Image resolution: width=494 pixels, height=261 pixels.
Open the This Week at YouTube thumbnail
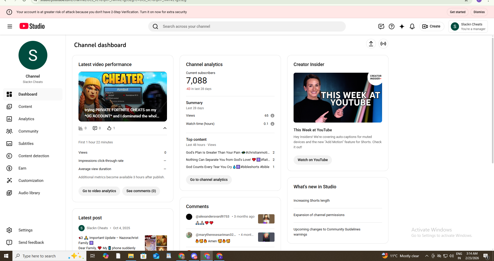pos(338,98)
